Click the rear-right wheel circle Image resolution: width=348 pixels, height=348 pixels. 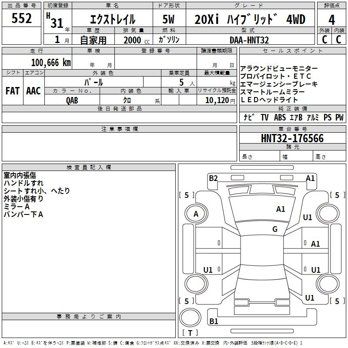(x=328, y=284)
